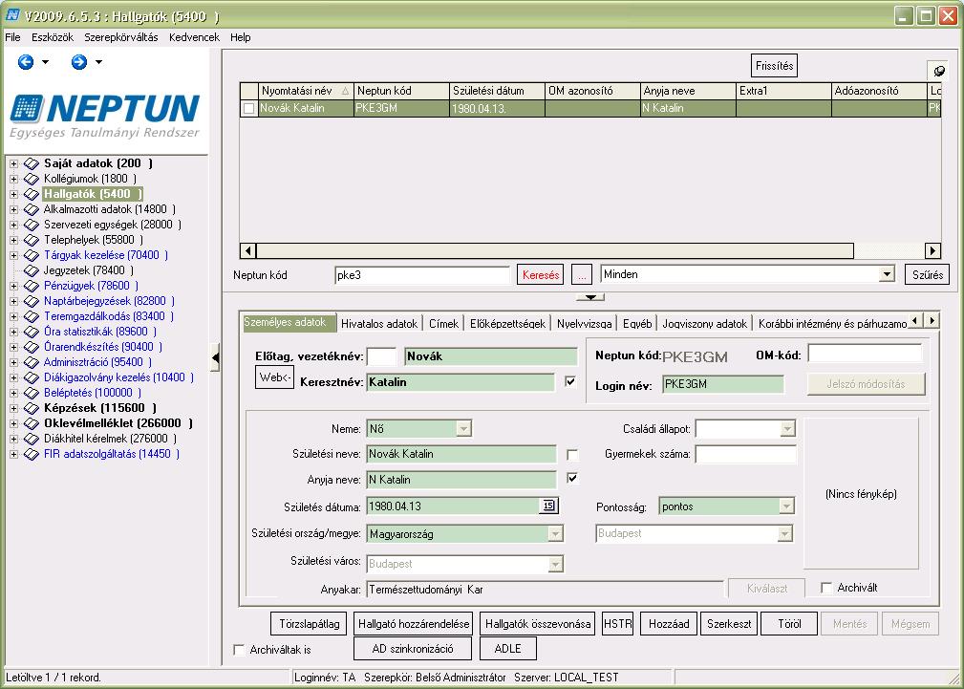The image size is (964, 689).
Task: Click the OM-kód input field
Action: [x=865, y=355]
